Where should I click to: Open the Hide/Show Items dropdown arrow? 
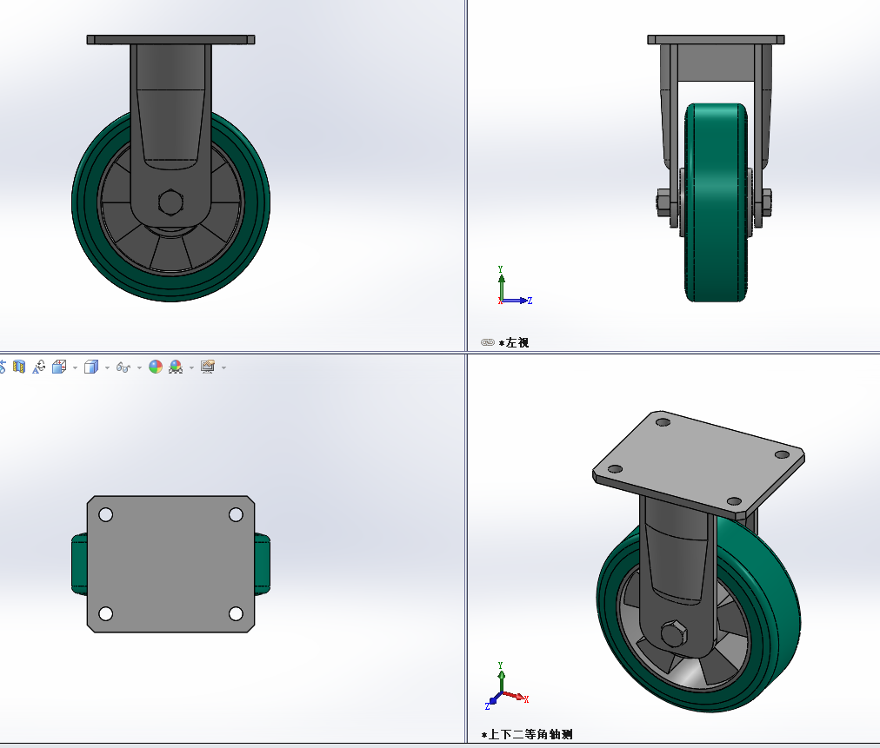139,367
